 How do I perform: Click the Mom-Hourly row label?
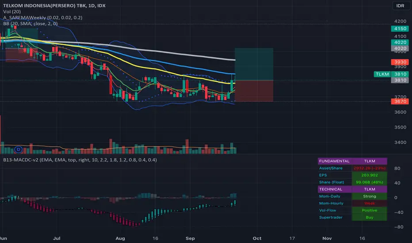[x=331, y=203]
